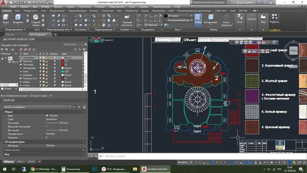The height and width of the screenshot is (173, 307).
Task: Click the Гизмо переноса icon
Action: pos(226,17)
